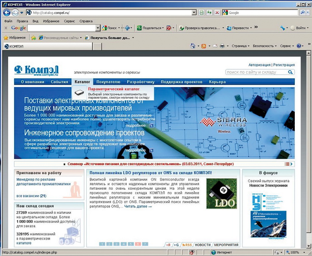Click the Print icon in command bar
The width and height of the screenshot is (312, 256).
pos(223,46)
